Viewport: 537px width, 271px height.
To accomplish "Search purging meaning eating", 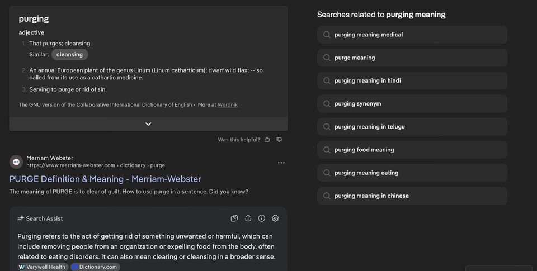I will click(x=412, y=173).
